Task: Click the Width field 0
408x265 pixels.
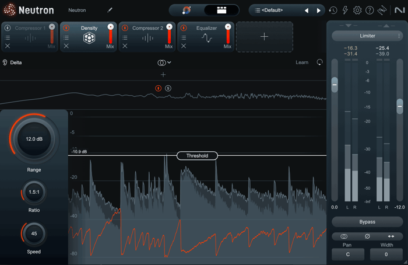Action: (x=386, y=254)
